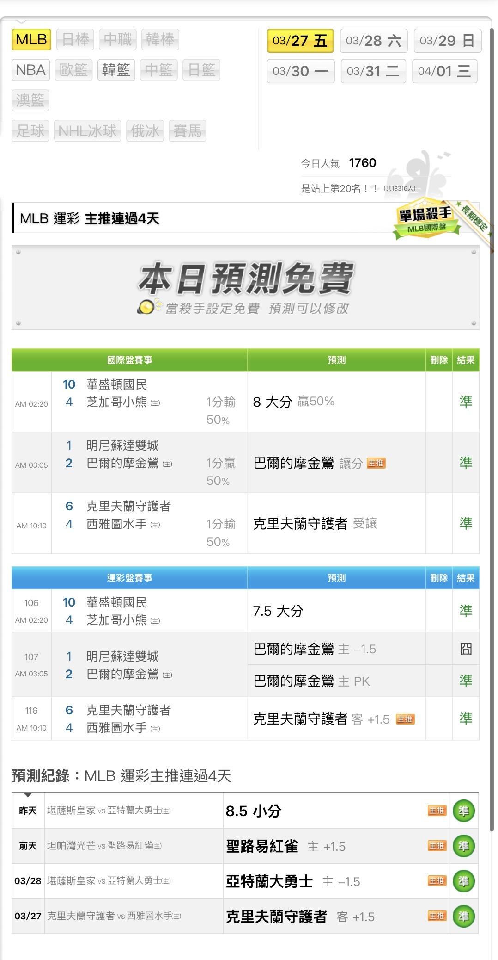Click 主推 tag in 03/27 克里夫蘭守護者 record row

437,916
